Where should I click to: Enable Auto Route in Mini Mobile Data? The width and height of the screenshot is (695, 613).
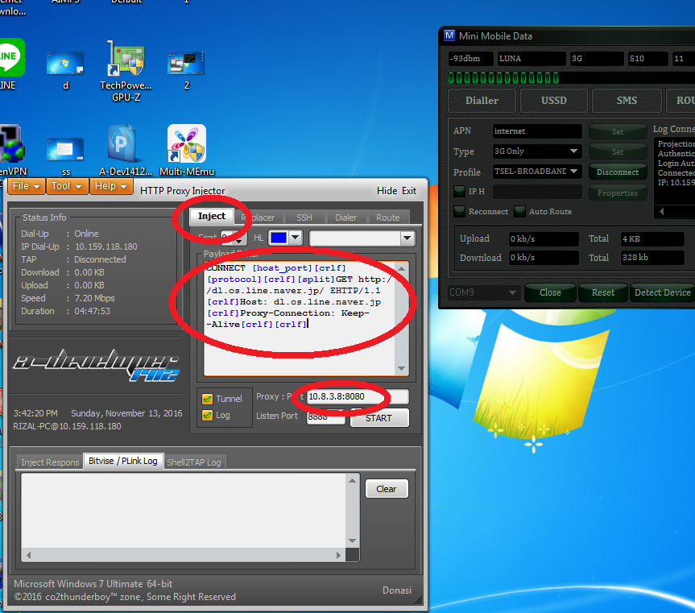(520, 211)
